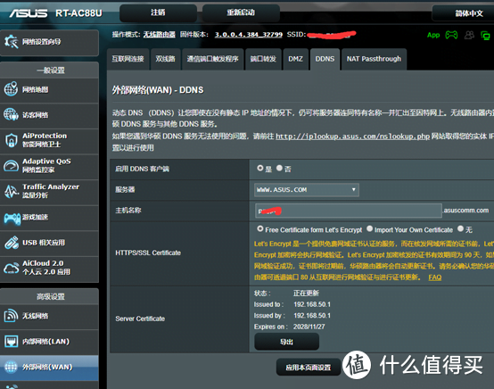The height and width of the screenshot is (389, 494).
Task: Select Free Certificate from Let's Encrypt
Action: point(259,228)
